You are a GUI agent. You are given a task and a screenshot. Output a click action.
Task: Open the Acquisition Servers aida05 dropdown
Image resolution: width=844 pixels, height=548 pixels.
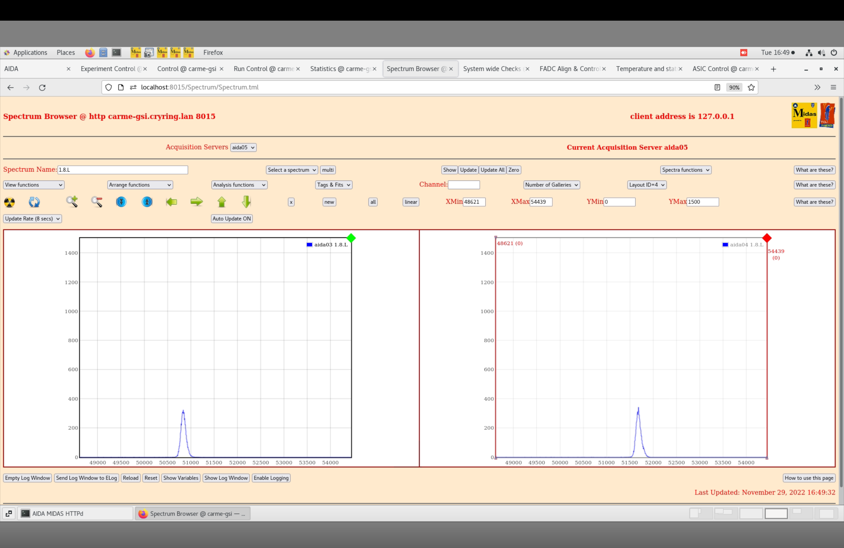click(243, 147)
